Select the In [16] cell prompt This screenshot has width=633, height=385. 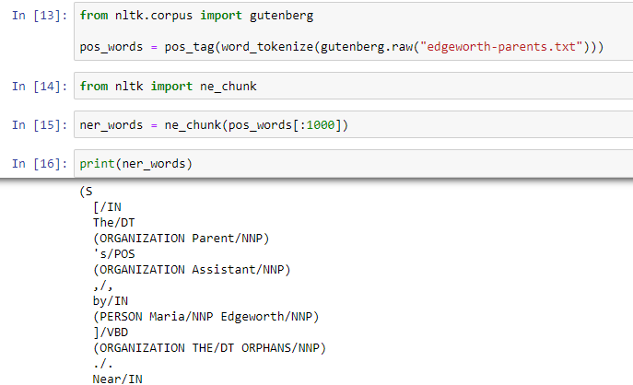coord(38,163)
